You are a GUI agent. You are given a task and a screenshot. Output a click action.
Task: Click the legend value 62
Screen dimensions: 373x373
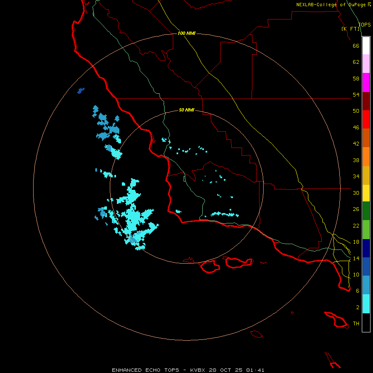click(x=356, y=62)
